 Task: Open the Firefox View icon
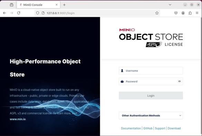pos(12,5)
